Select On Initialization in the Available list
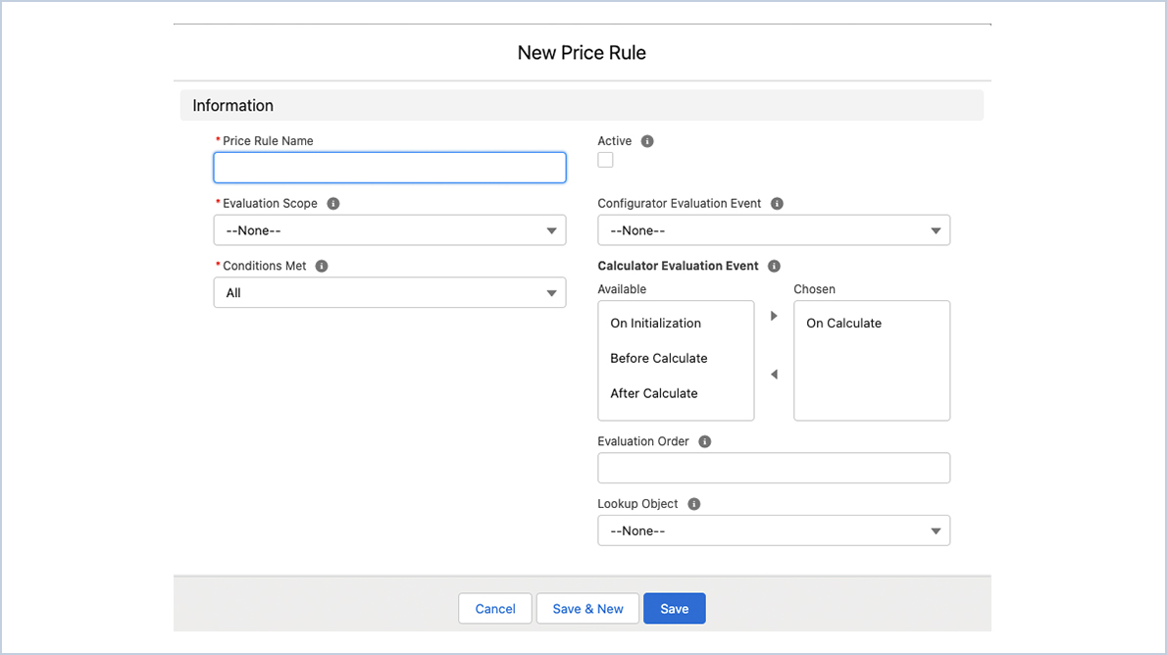Viewport: 1167px width, 655px height. coord(657,323)
